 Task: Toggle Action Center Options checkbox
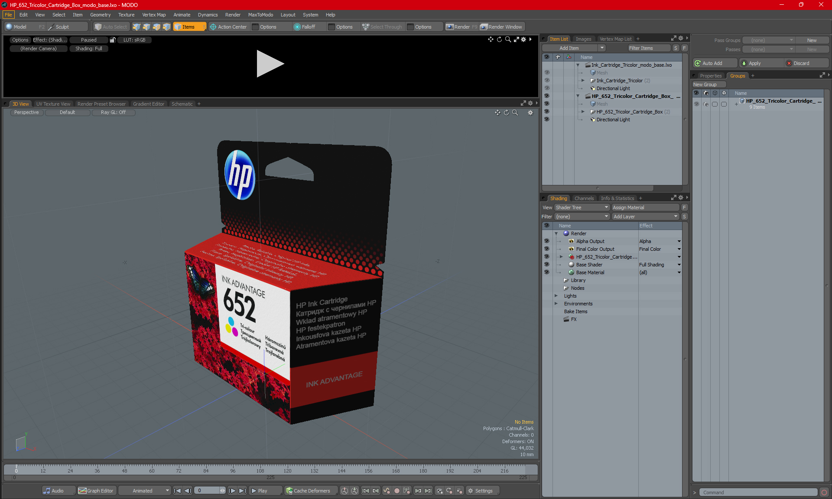[255, 27]
